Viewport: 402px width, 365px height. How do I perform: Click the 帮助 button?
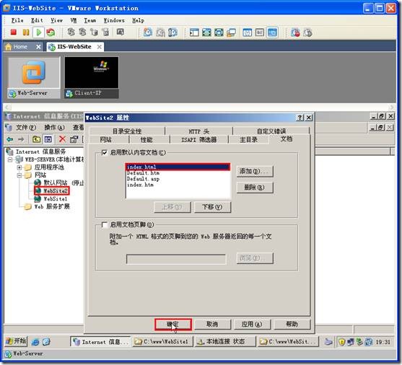292,325
